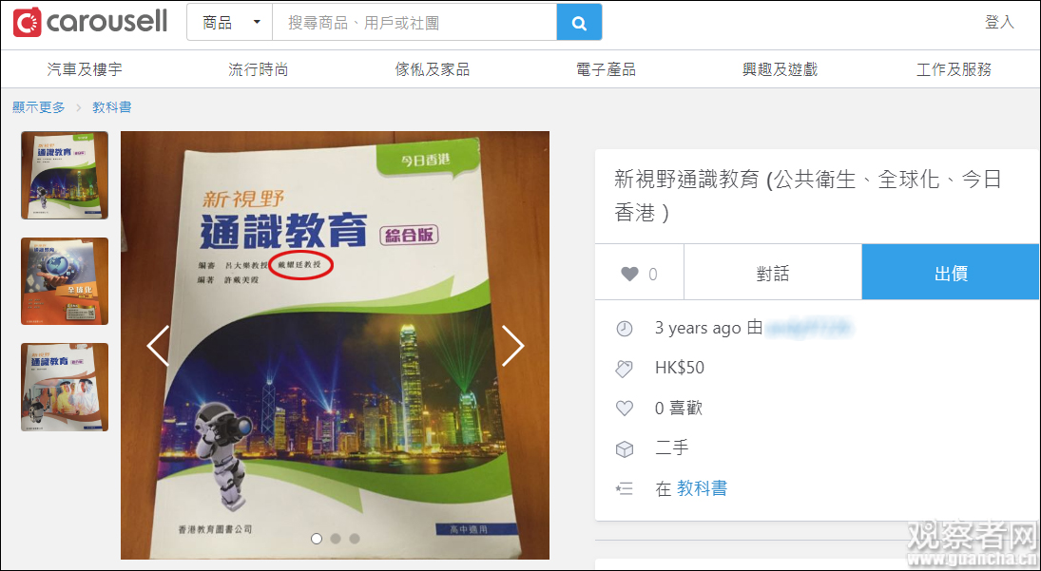Image resolution: width=1041 pixels, height=571 pixels.
Task: Open the 電子產品 category menu
Action: point(606,69)
